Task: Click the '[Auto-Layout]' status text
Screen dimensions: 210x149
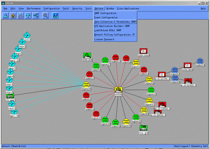Action: click(x=182, y=146)
